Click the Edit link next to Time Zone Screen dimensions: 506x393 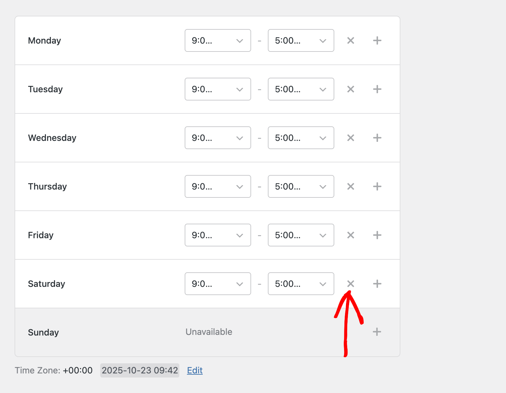(194, 370)
